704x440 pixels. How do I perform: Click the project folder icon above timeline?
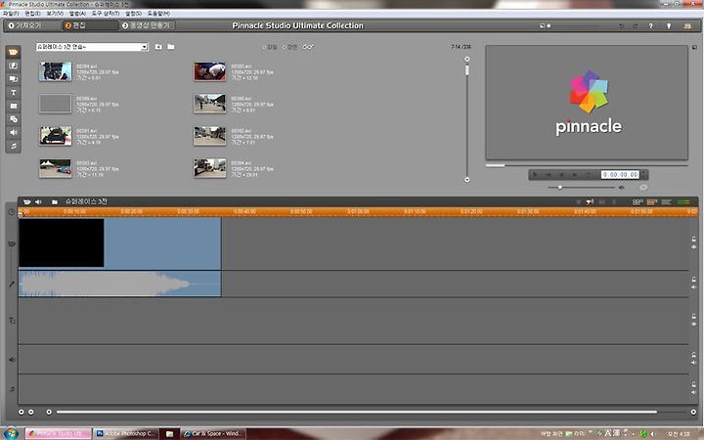coord(55,202)
